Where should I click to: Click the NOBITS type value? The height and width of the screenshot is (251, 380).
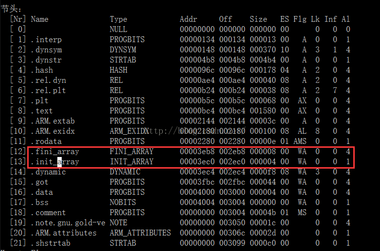(x=123, y=202)
